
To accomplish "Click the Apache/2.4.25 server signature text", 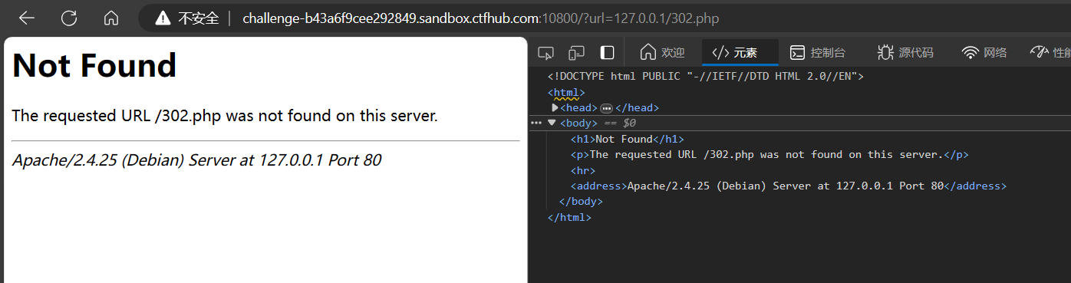I will (x=196, y=160).
